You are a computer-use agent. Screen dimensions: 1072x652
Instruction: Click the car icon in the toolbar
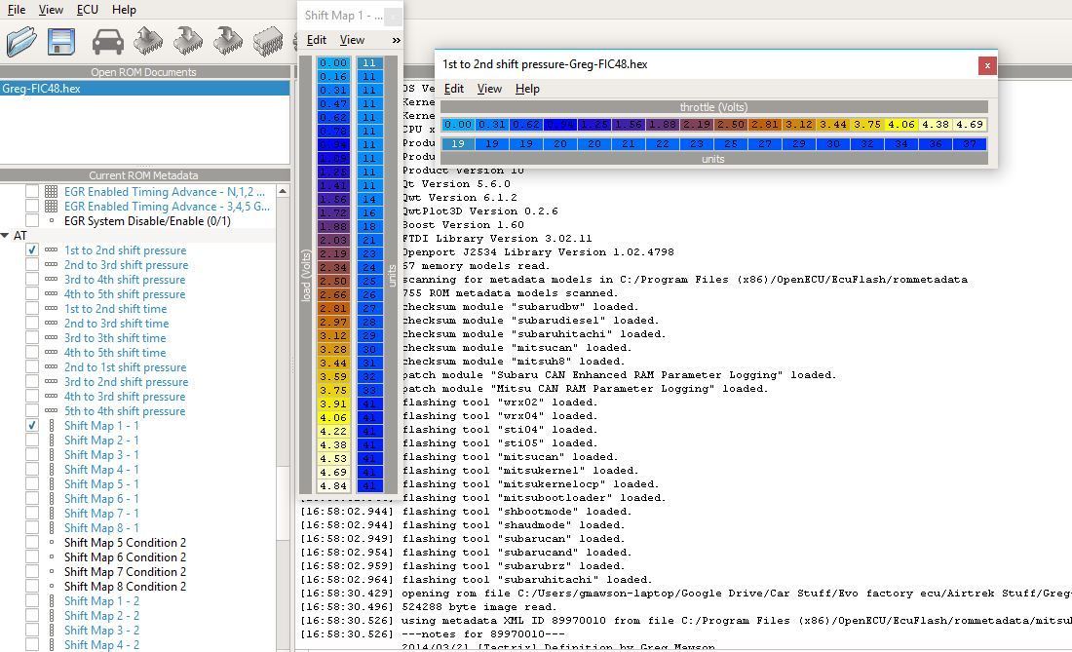click(108, 41)
